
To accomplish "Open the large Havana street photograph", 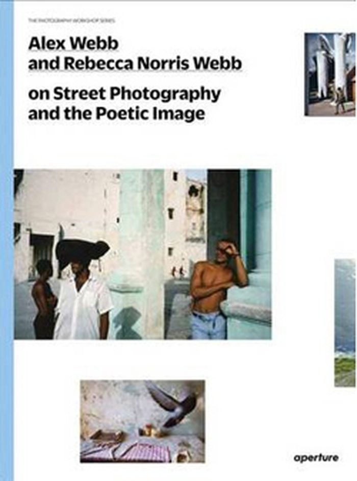I will 143,254.
